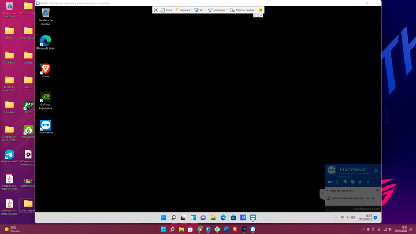
Task: Open the Inicio menu in the session toolbar
Action: point(166,10)
